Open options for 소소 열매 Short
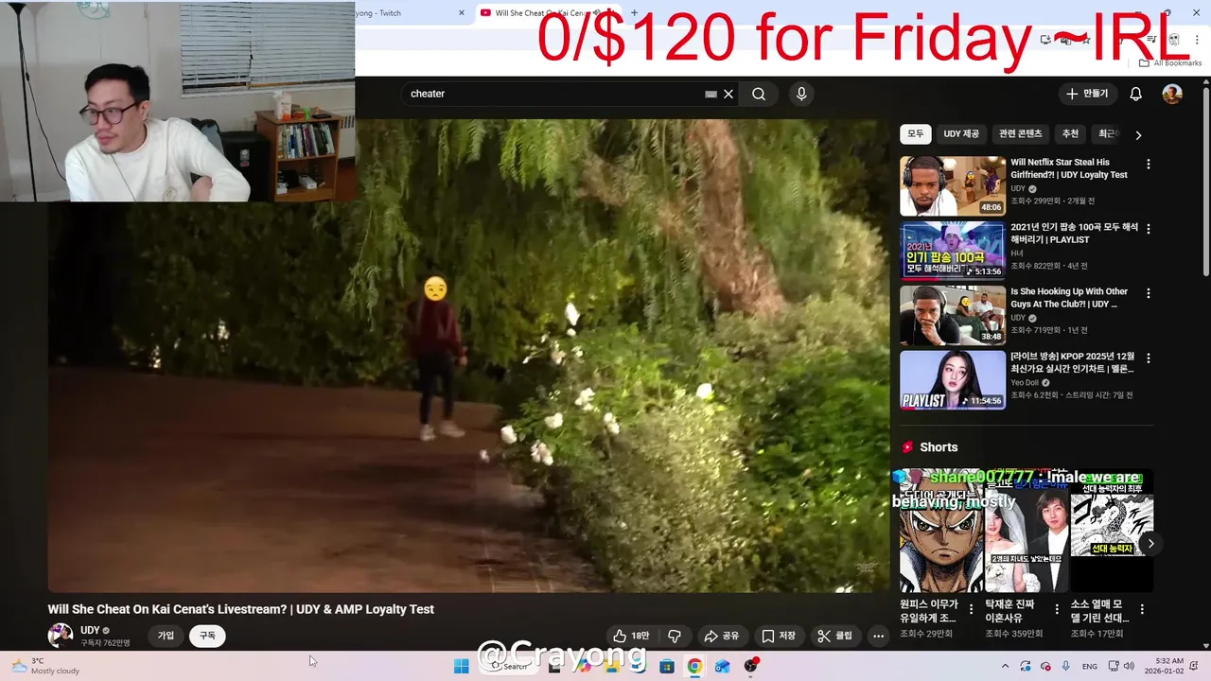 (1142, 610)
